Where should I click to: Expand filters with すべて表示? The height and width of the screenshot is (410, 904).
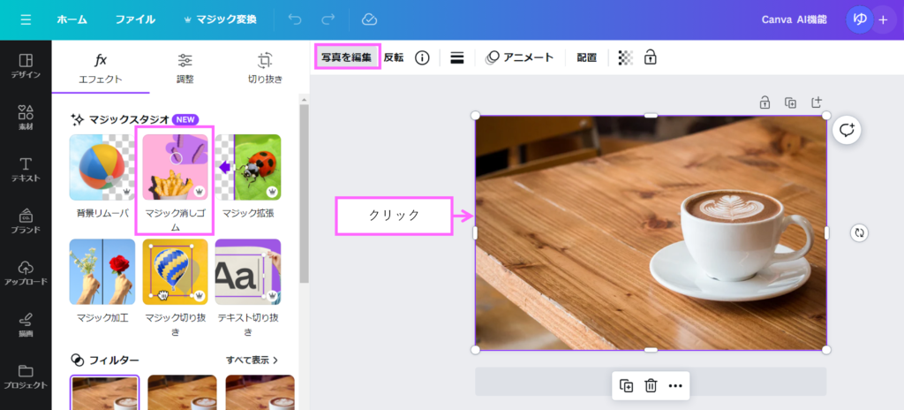pyautogui.click(x=252, y=360)
